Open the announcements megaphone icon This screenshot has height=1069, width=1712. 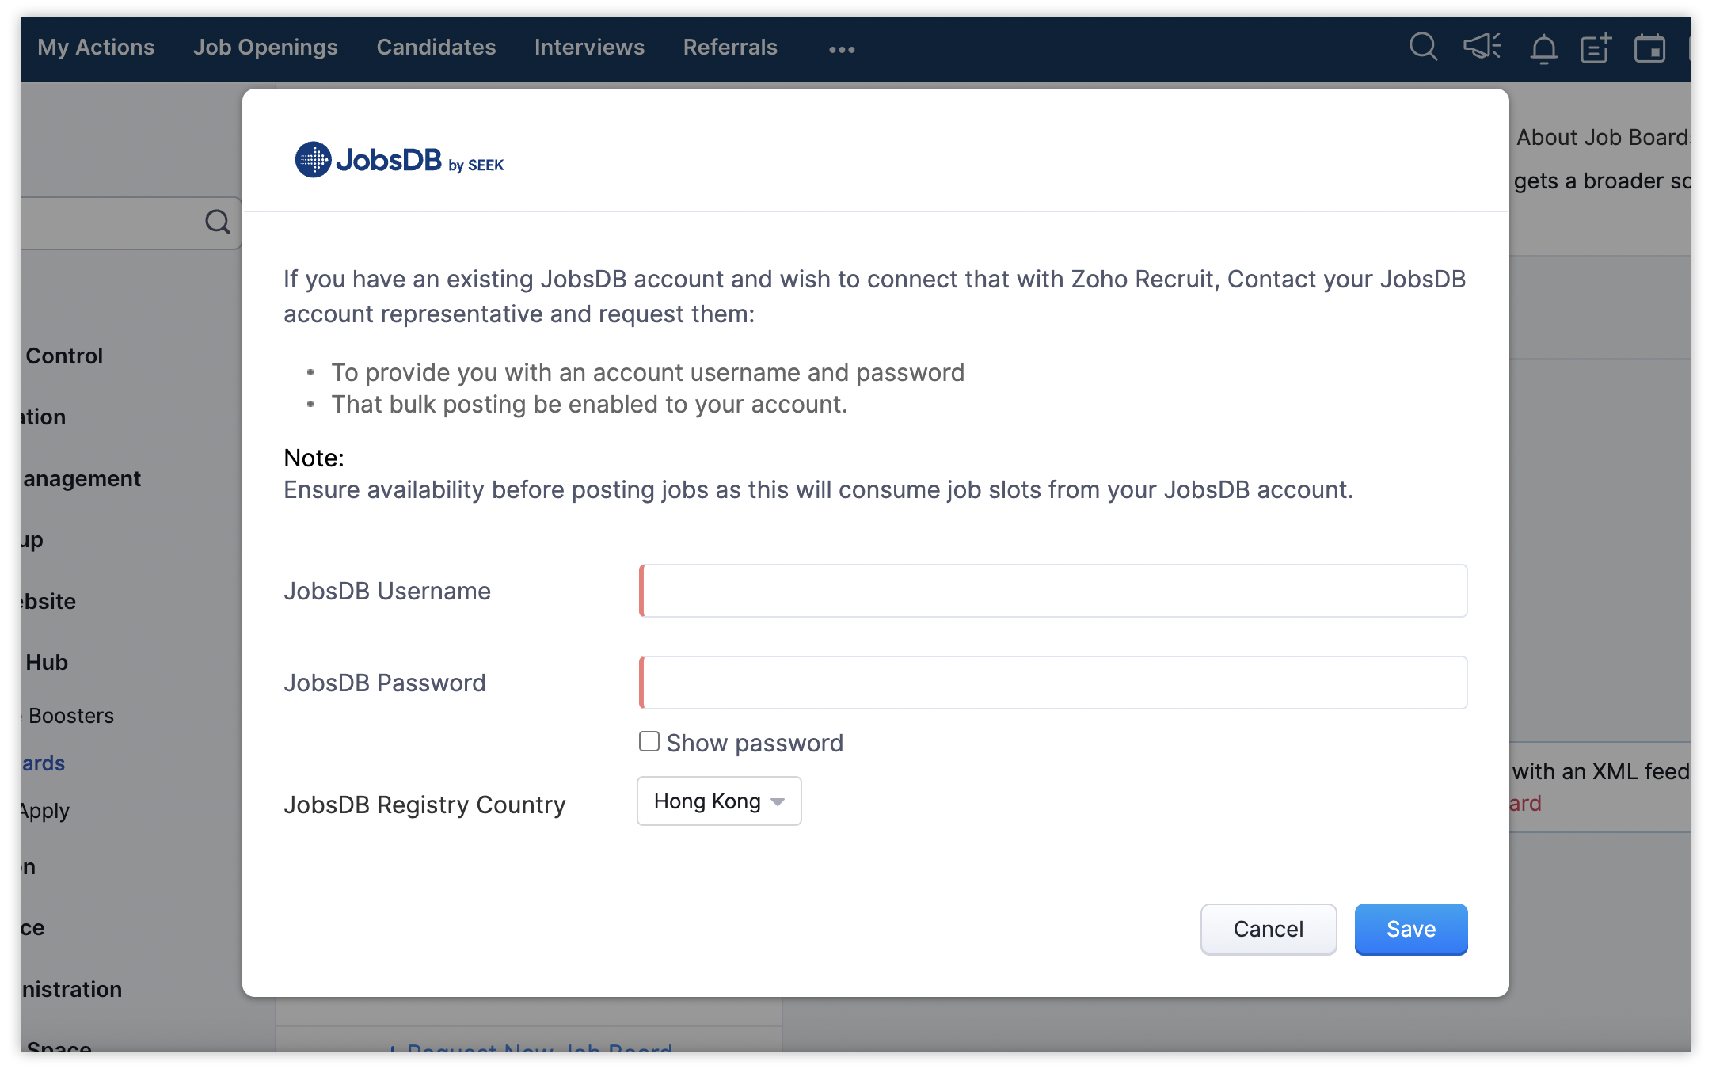1481,48
